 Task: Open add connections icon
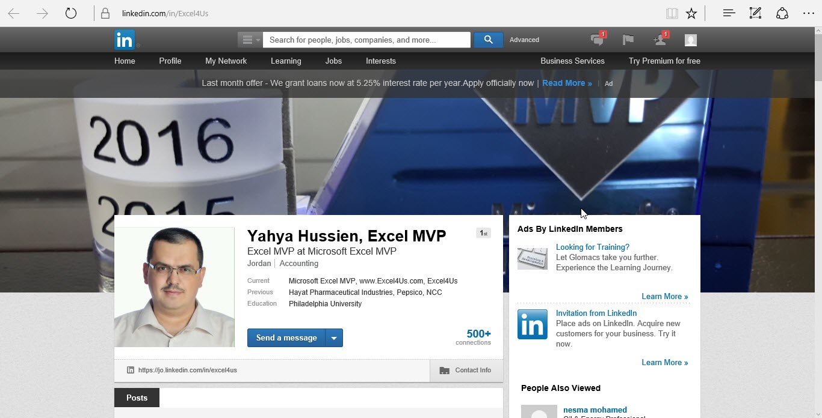tap(660, 40)
